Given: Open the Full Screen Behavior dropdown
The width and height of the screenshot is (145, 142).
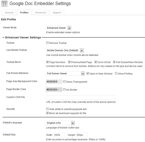Looking at the screenshot, I should tap(65, 74).
